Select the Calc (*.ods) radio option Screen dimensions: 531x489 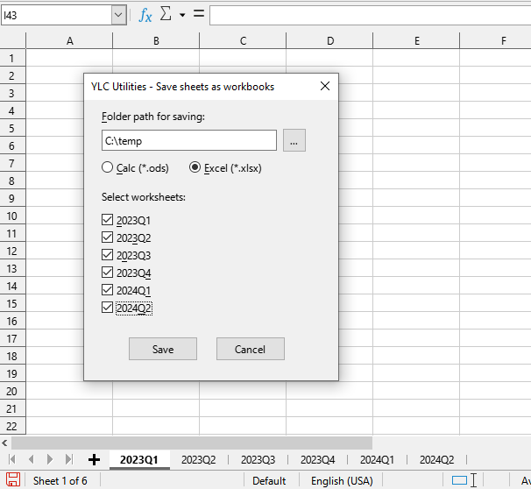click(x=135, y=168)
